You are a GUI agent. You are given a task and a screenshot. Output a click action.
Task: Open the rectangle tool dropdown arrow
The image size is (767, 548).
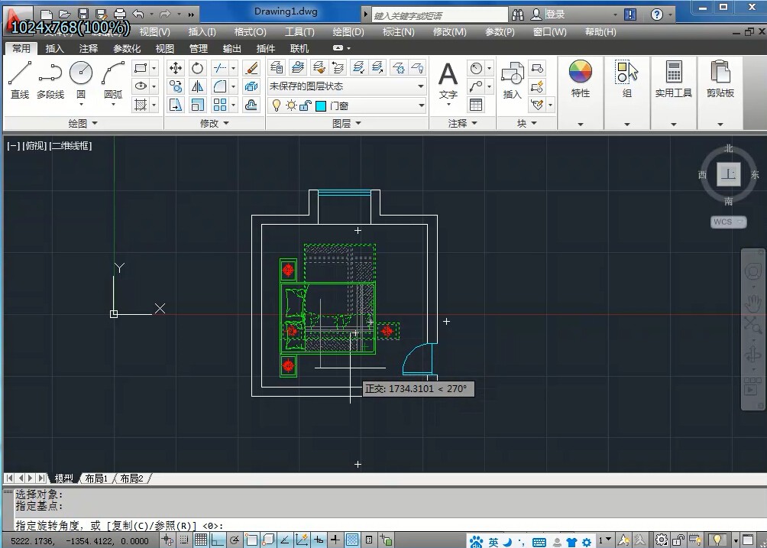pyautogui.click(x=154, y=68)
